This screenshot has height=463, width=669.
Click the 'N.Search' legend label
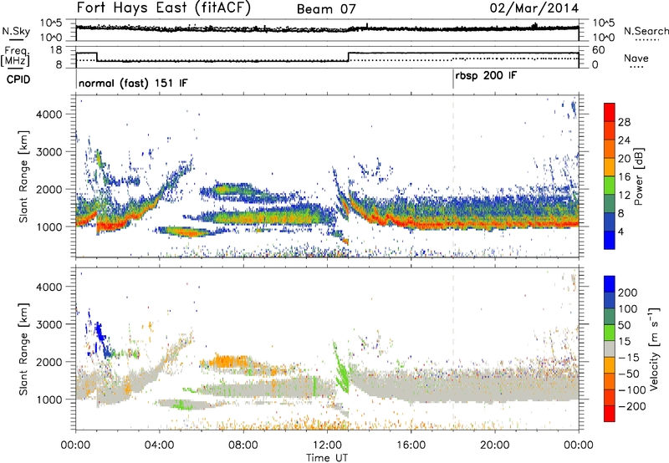tap(646, 31)
